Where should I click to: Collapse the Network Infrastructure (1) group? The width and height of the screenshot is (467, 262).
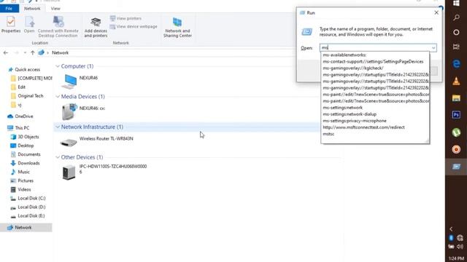click(x=58, y=127)
